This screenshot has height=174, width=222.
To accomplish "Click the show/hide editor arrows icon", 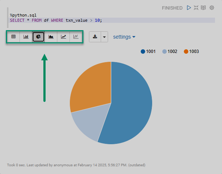I will point(196,8).
